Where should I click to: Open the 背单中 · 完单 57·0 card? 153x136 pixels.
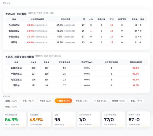138,119
